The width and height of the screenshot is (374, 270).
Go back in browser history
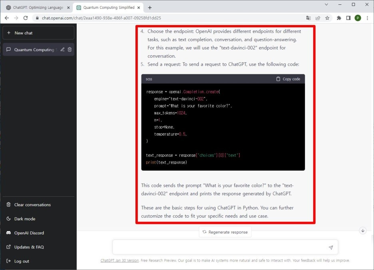[x=7, y=18]
